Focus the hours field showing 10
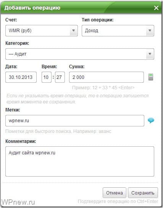This screenshot has height=208, width=163. point(47,77)
